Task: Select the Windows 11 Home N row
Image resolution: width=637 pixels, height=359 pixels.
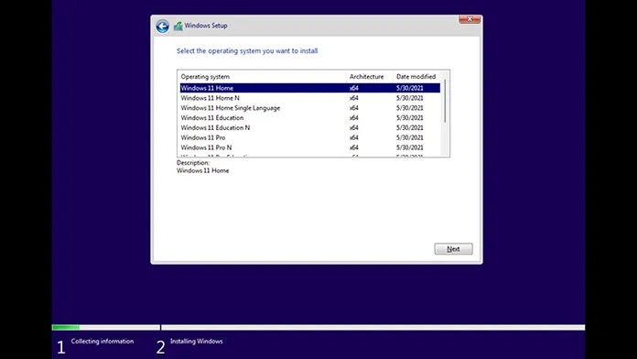Action: pyautogui.click(x=310, y=98)
